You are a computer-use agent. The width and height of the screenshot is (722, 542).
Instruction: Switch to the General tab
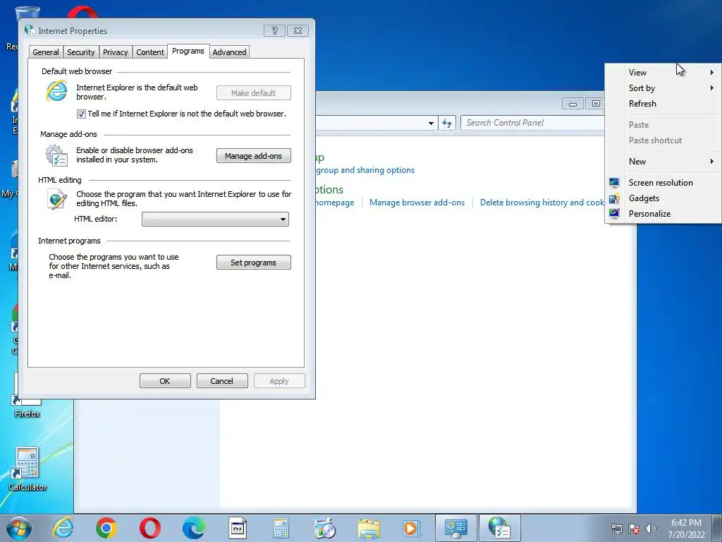coord(46,52)
